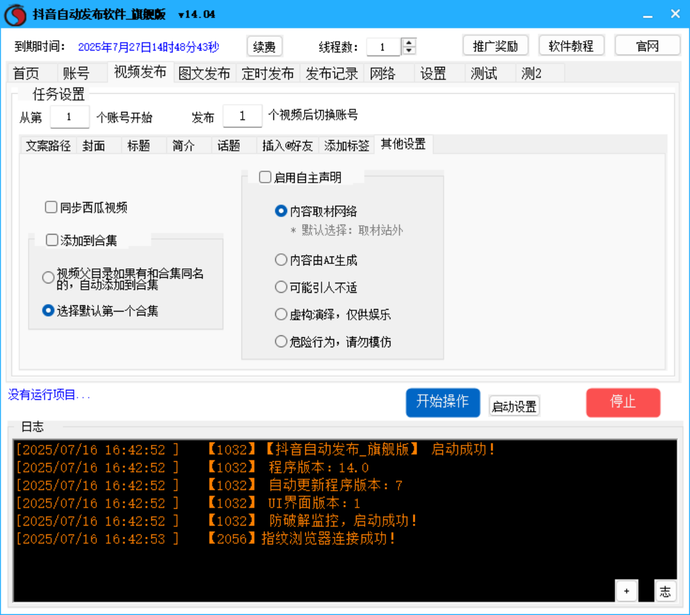Screen dimensions: 690x615
Task: Click the 没有运行项目 status text
Action: [x=49, y=394]
